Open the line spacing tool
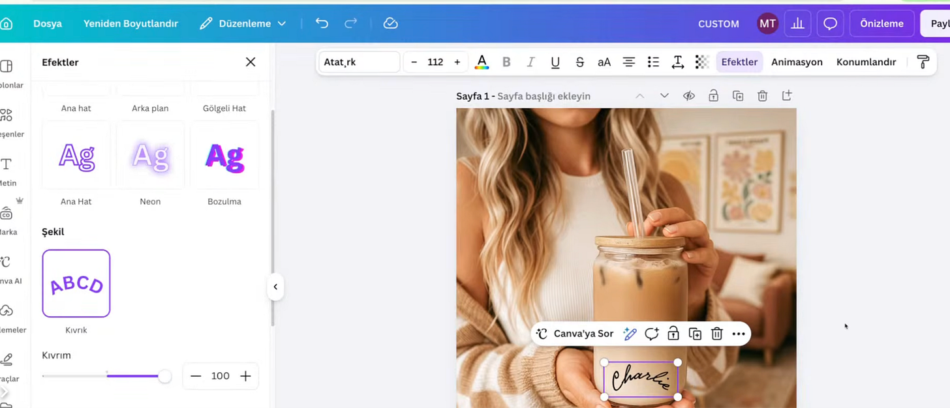The height and width of the screenshot is (408, 950). 678,62
